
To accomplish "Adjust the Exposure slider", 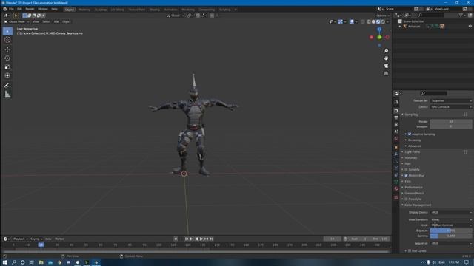I will pyautogui.click(x=451, y=231).
